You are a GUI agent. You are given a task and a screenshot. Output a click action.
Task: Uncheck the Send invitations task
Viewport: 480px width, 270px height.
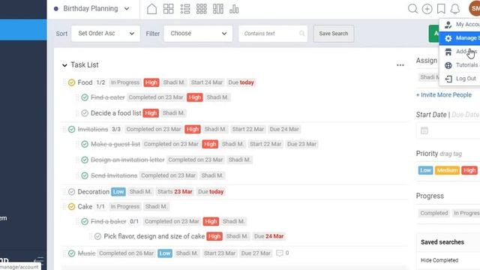[85, 175]
